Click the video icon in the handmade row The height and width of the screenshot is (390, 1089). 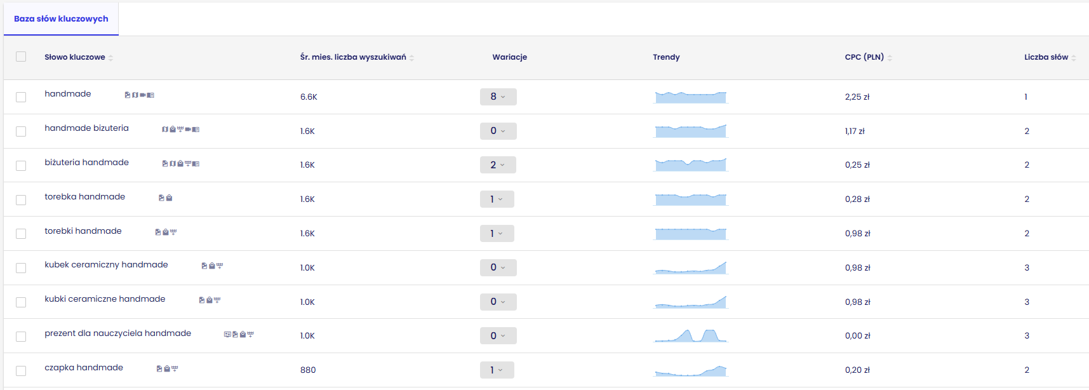tap(143, 95)
